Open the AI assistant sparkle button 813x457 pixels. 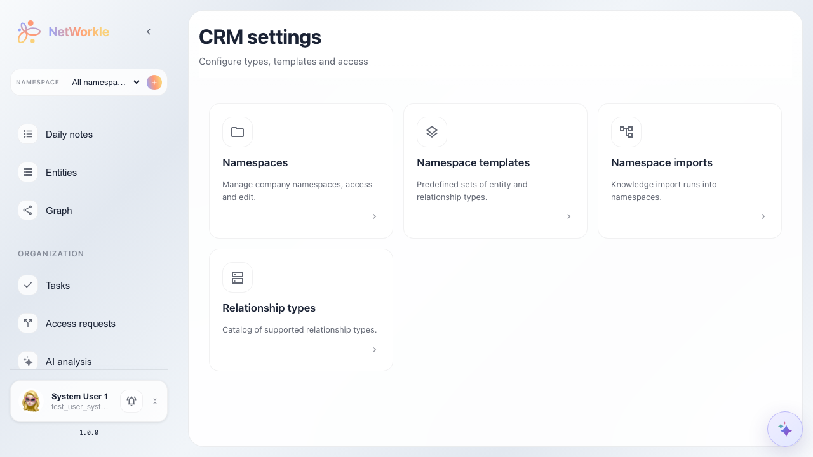(x=785, y=429)
